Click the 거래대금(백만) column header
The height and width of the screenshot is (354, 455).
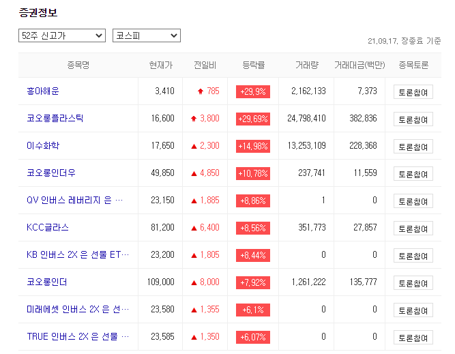(x=359, y=65)
